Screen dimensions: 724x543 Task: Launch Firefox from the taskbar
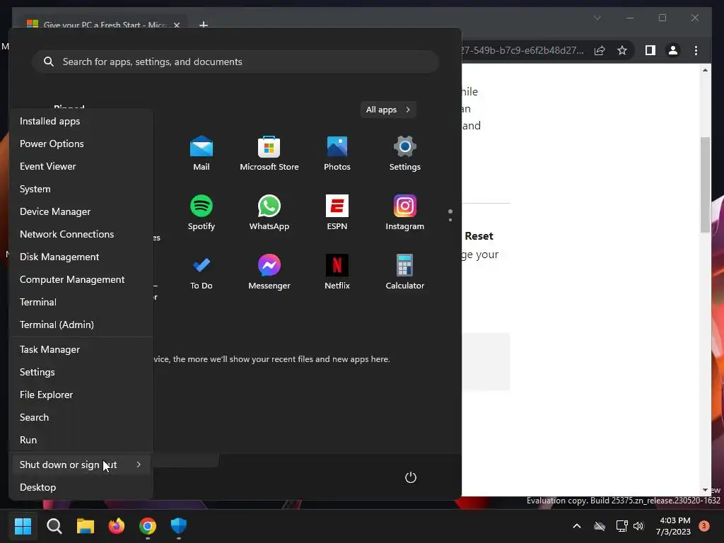click(x=117, y=525)
